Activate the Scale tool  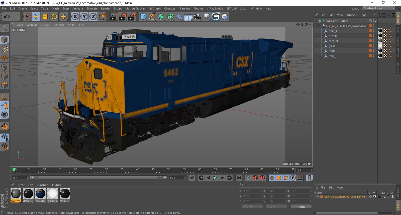click(x=45, y=17)
